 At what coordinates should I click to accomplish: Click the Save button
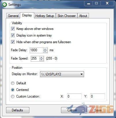(98, 110)
